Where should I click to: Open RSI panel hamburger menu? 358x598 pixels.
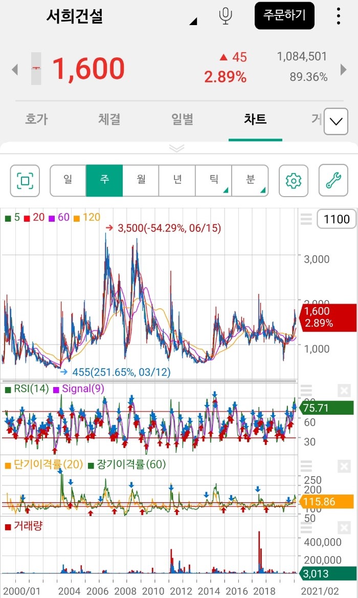coord(306,390)
